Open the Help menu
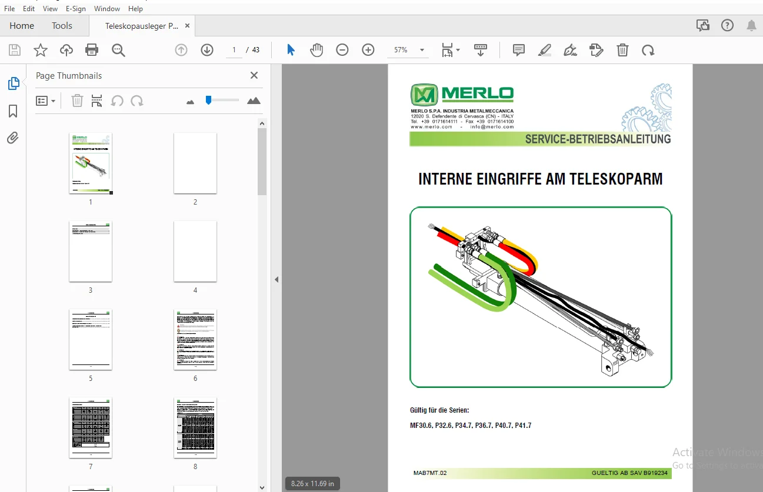This screenshot has height=492, width=763. tap(135, 9)
